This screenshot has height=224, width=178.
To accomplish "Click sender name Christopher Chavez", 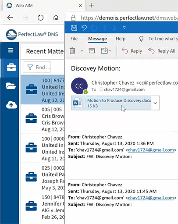I will click(x=113, y=83).
